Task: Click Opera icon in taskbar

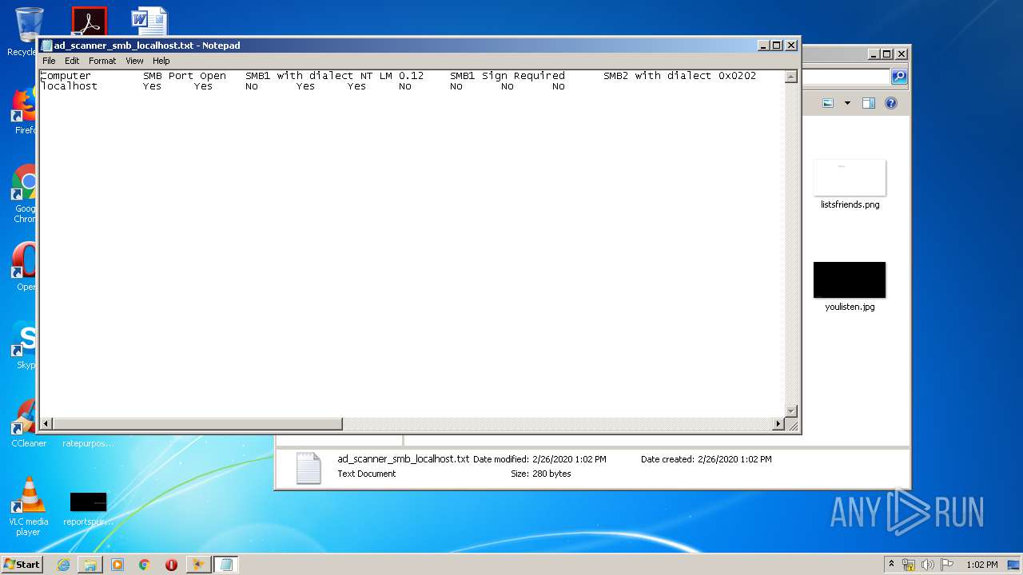Action: 171,565
